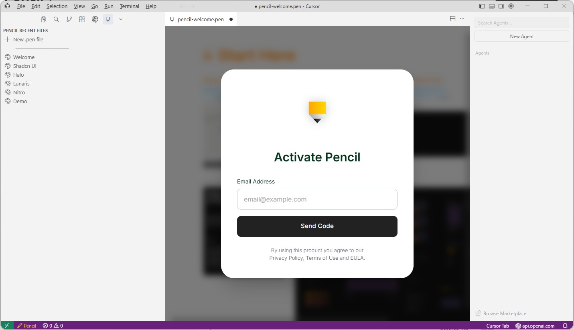The width and height of the screenshot is (574, 330).
Task: Open errors and warnings status indicator
Action: [x=53, y=326]
